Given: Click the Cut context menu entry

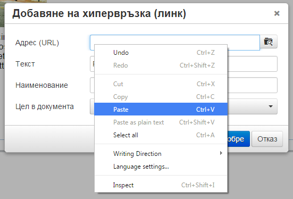Looking at the screenshot, I should tap(161, 84).
